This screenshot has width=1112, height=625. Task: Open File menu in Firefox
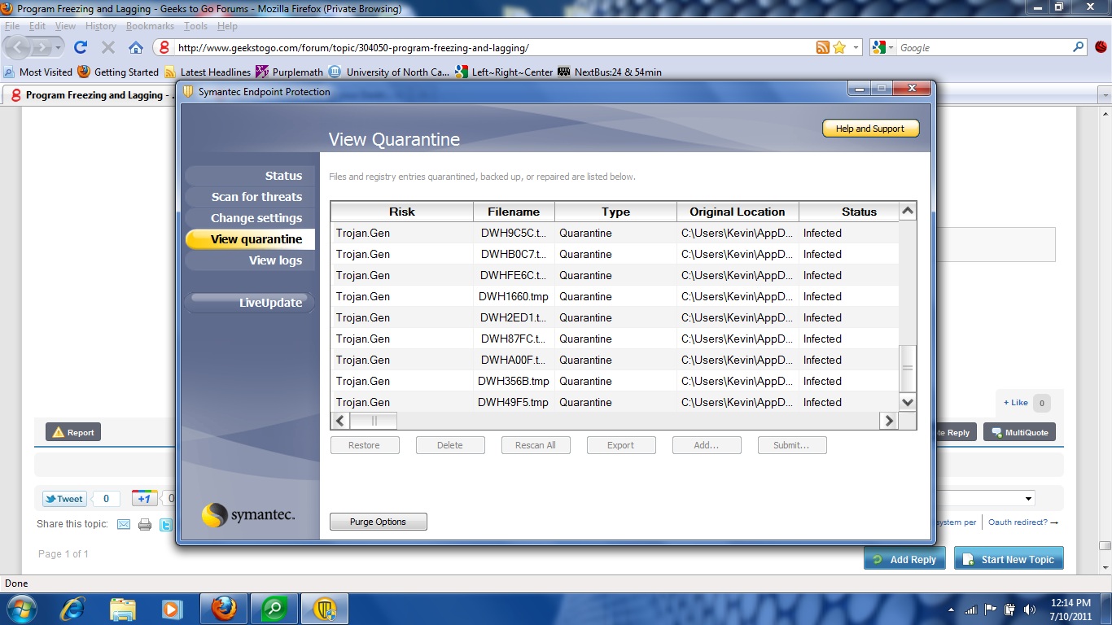point(12,26)
